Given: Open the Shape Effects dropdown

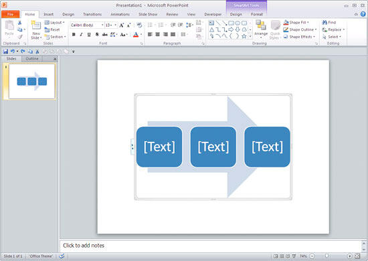Looking at the screenshot, I should coord(299,37).
